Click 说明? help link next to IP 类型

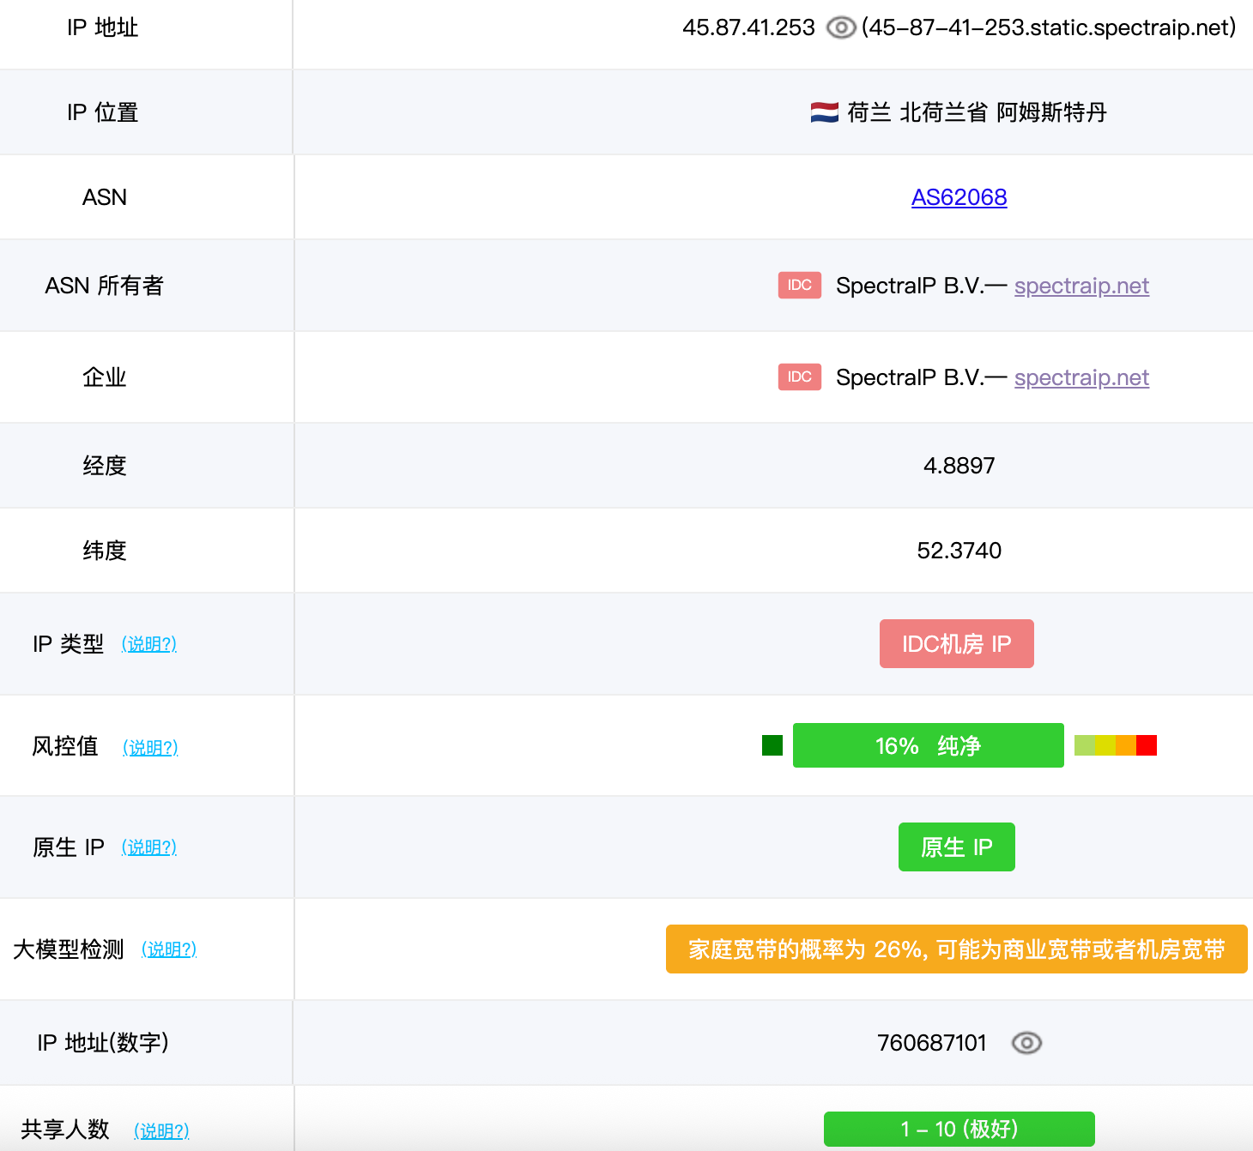click(149, 644)
